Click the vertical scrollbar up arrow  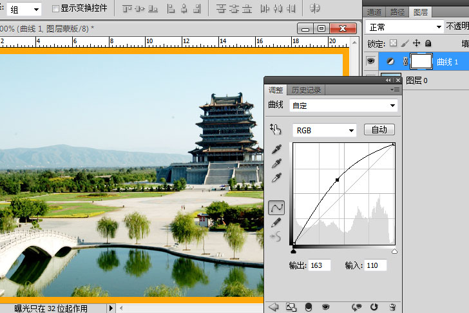354,42
